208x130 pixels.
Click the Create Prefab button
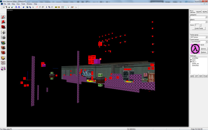coord(199,28)
